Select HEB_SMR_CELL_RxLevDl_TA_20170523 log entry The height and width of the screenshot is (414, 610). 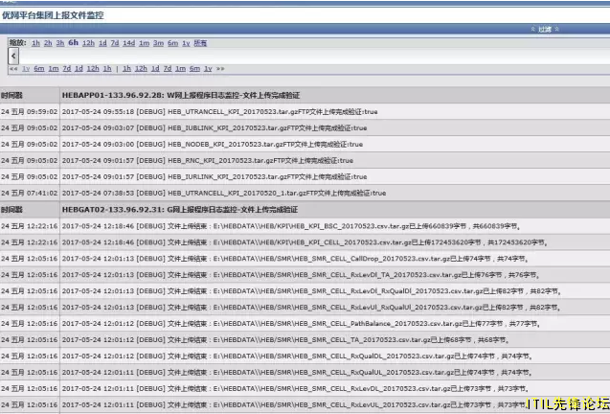301,275
